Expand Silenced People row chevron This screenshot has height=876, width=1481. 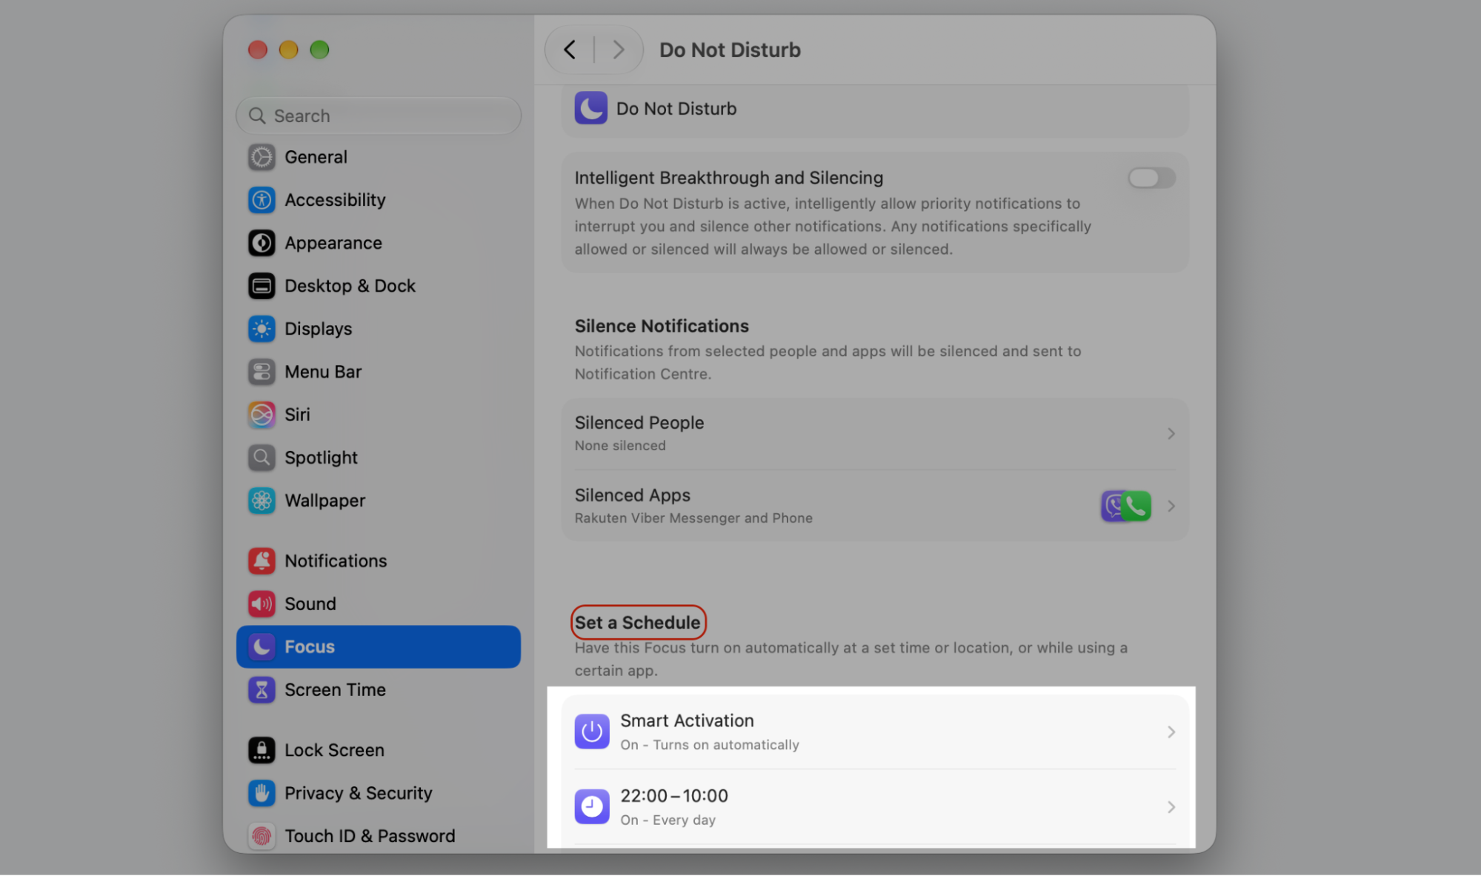point(1171,433)
